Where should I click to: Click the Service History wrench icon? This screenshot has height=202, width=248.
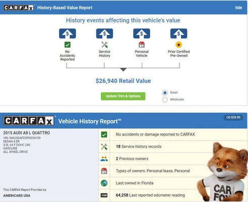(x=104, y=45)
